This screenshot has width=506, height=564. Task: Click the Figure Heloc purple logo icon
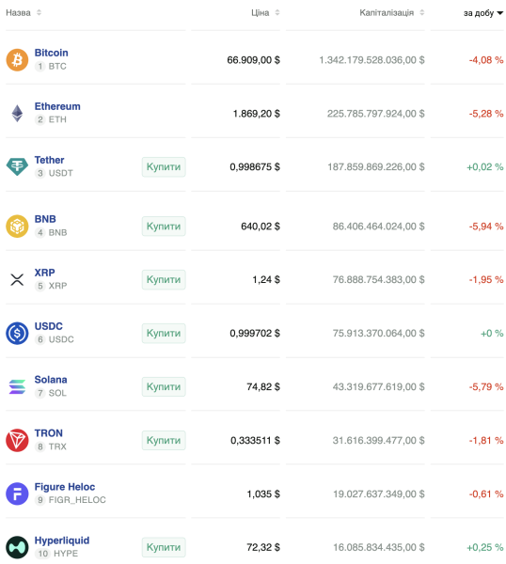point(17,493)
